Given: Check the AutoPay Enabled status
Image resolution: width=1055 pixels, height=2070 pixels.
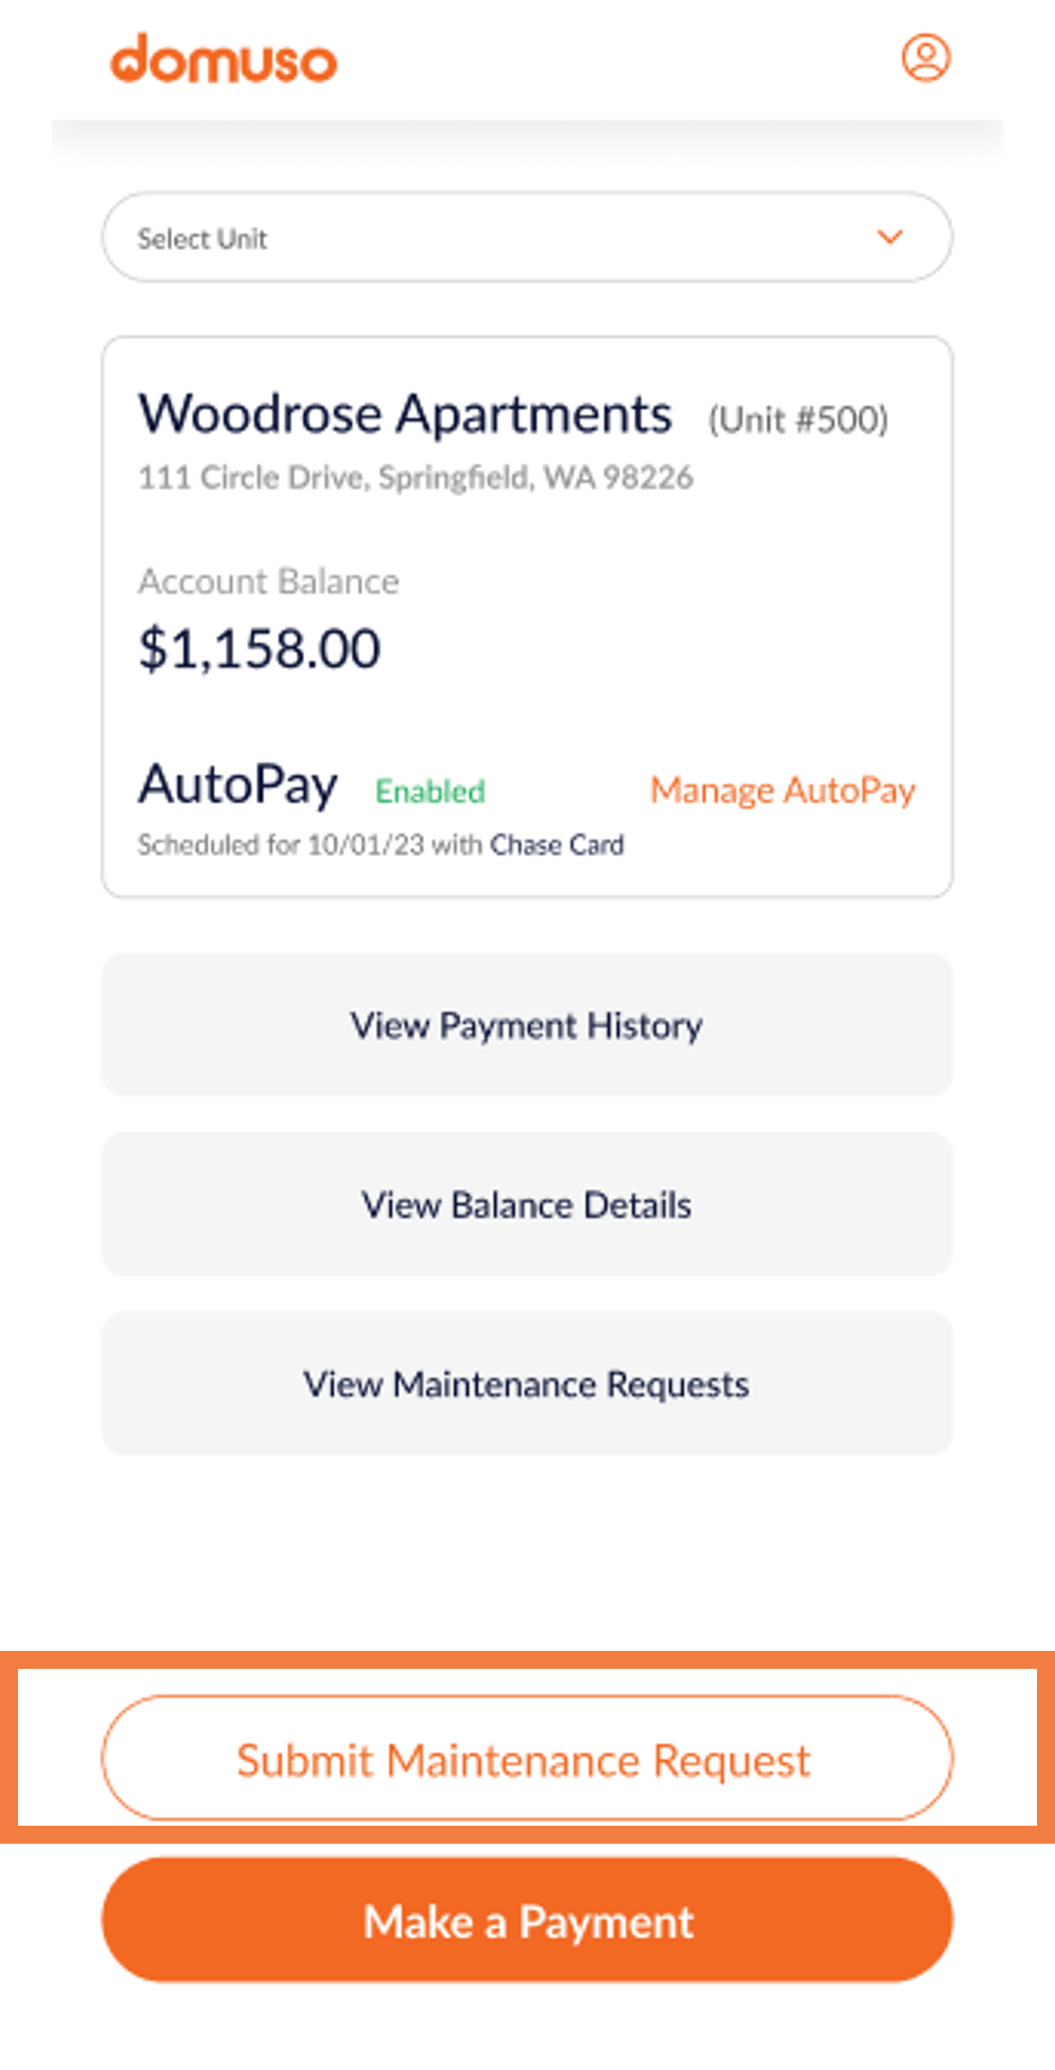Looking at the screenshot, I should [x=429, y=790].
